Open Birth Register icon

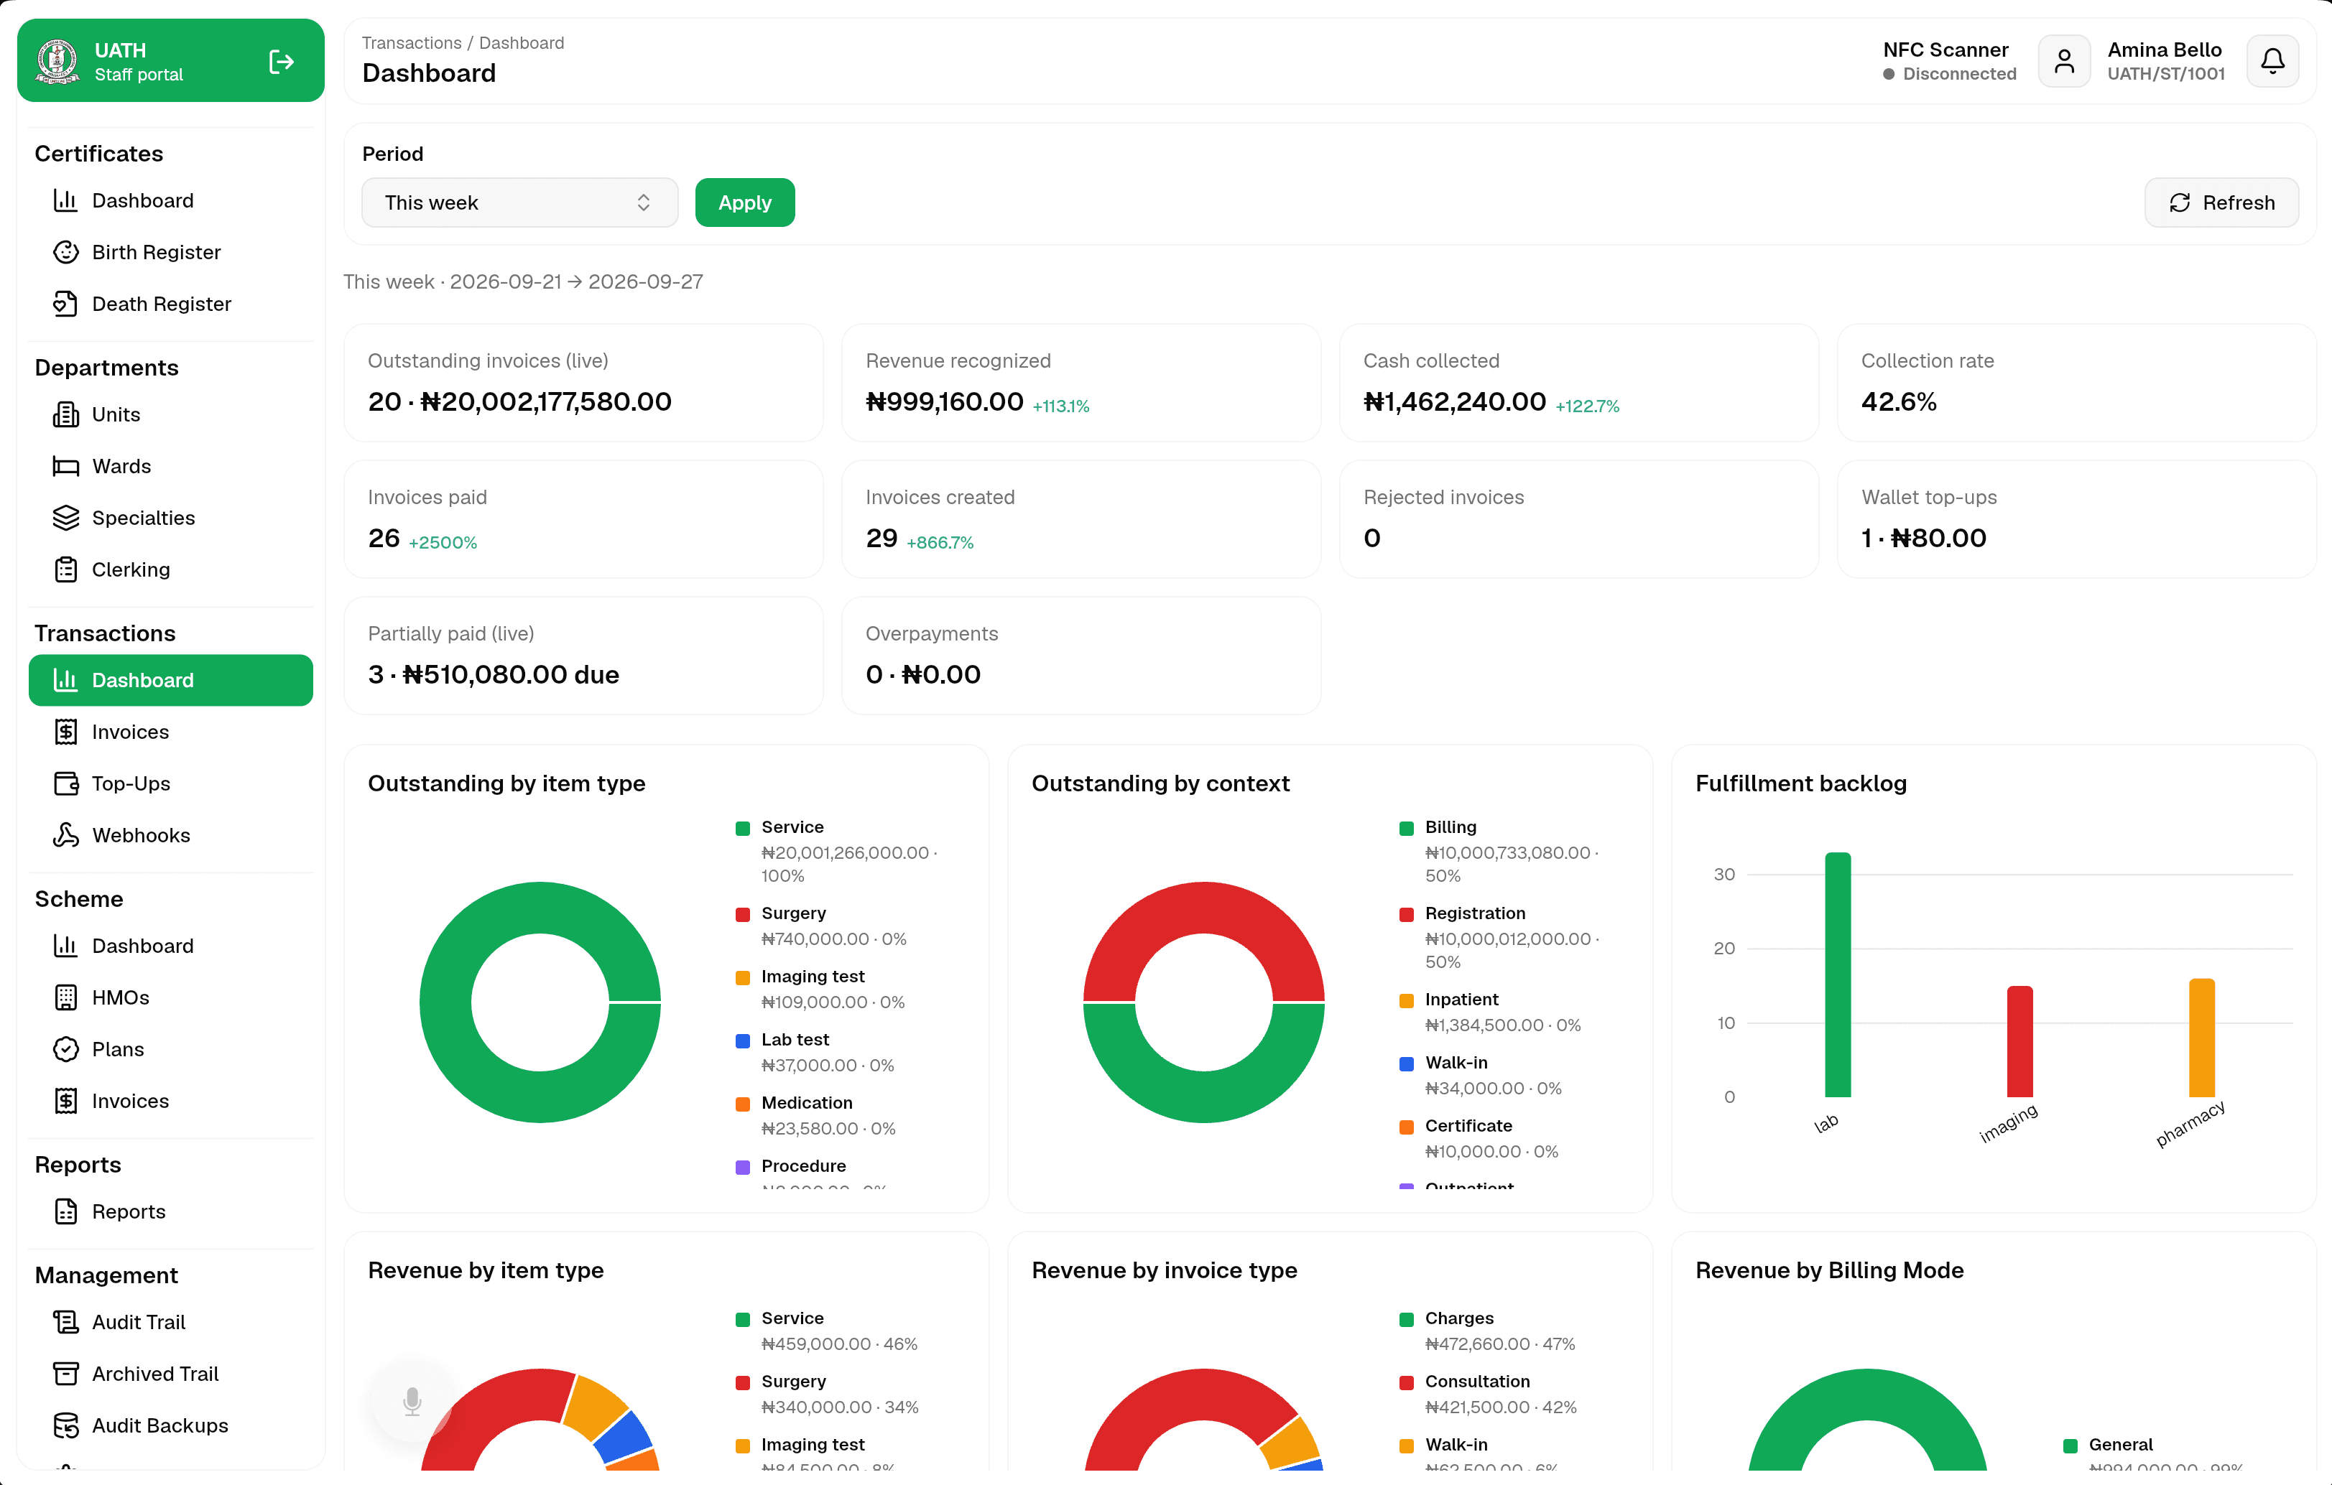tap(66, 252)
